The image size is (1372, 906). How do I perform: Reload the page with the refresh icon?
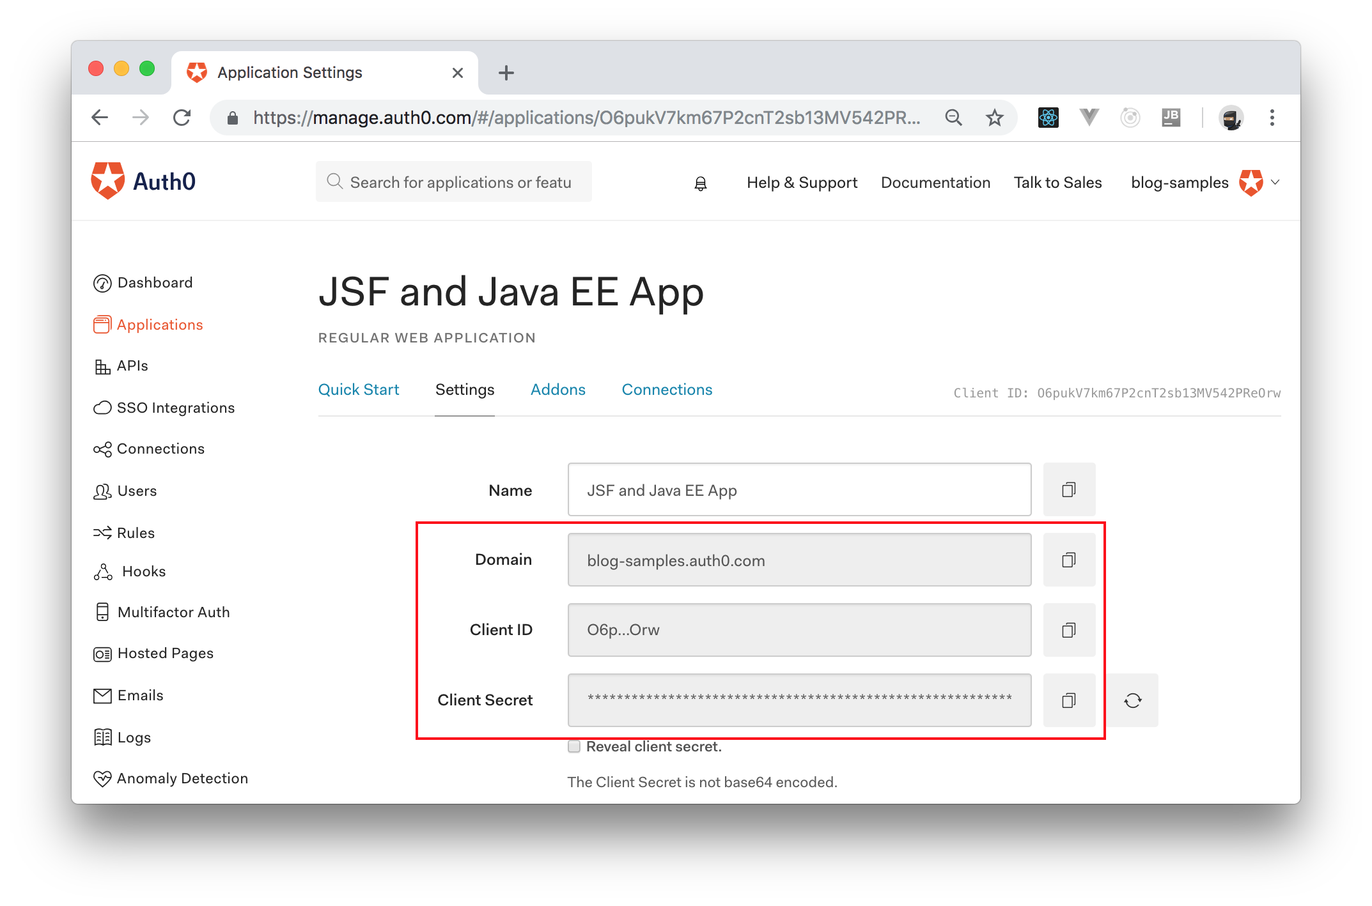click(x=182, y=118)
